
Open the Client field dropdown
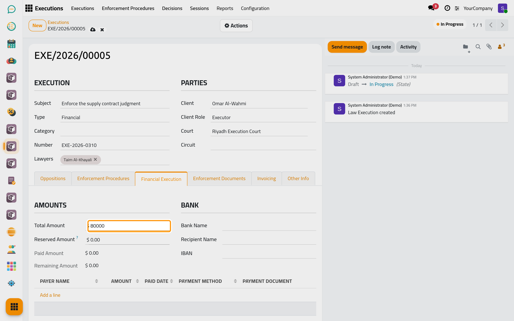(x=259, y=104)
